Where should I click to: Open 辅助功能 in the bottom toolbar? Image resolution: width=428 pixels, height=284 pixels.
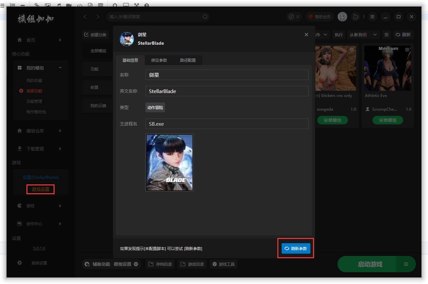point(97,264)
